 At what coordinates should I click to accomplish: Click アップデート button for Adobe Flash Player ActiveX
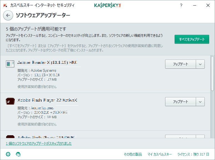tap(181, 102)
